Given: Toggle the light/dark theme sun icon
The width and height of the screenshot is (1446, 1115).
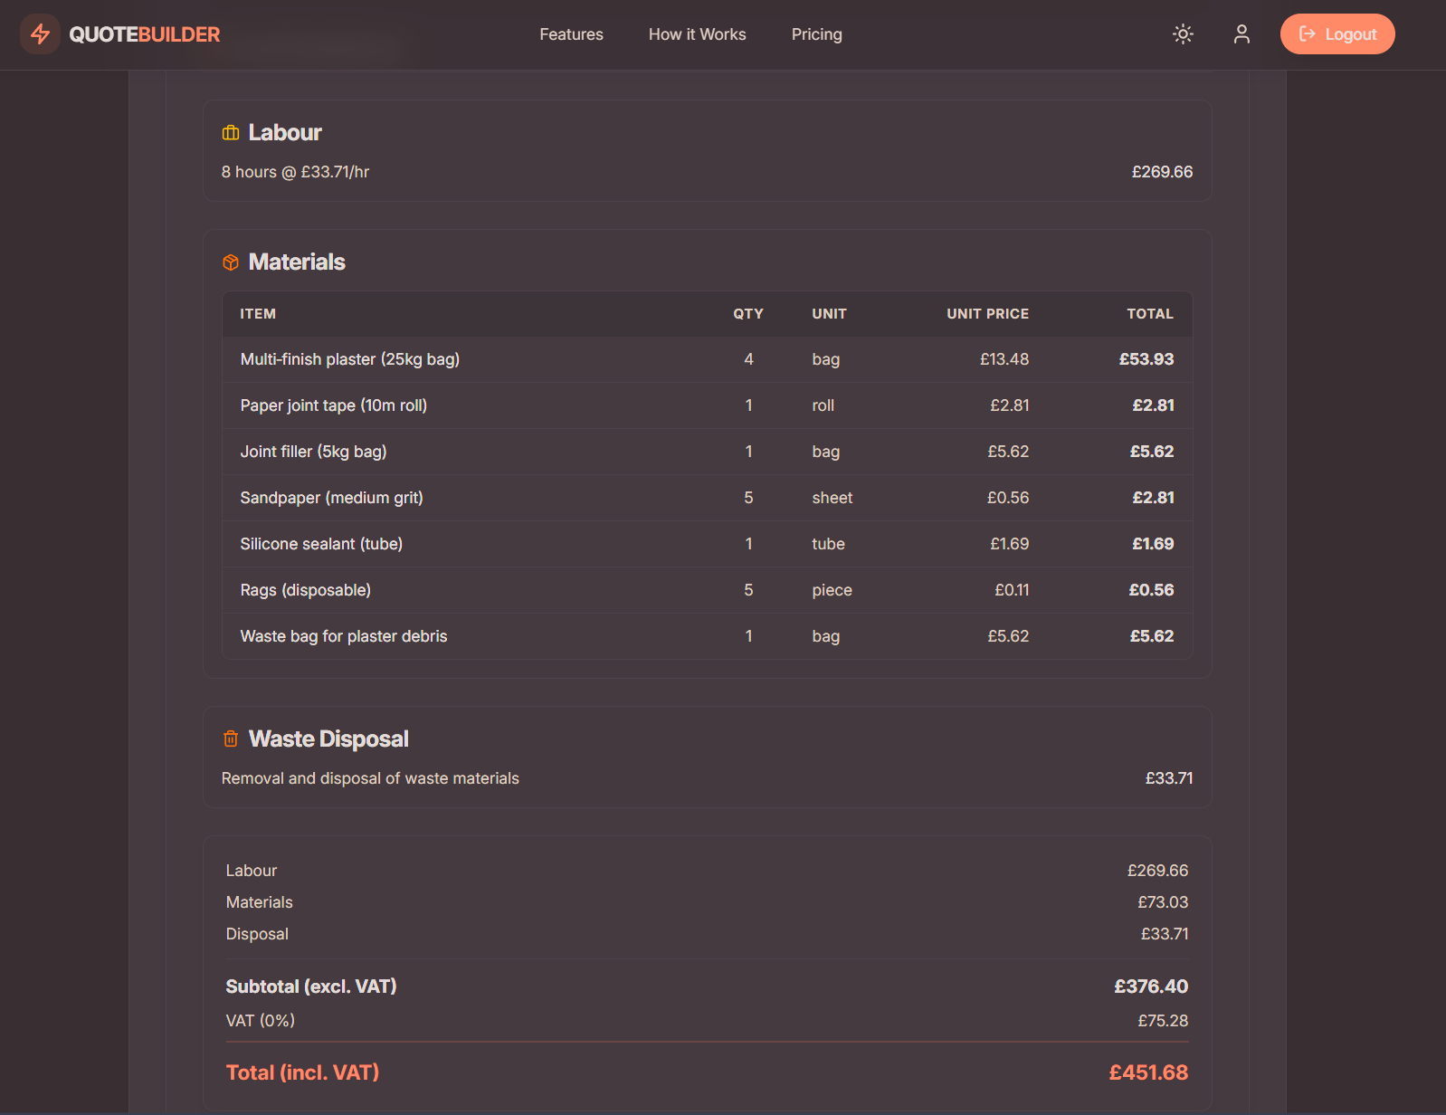Looking at the screenshot, I should coord(1183,34).
